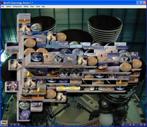This screenshot has height=127, width=147.
Task: Select the launch smoke tile left of column
Action: pyautogui.click(x=16, y=64)
